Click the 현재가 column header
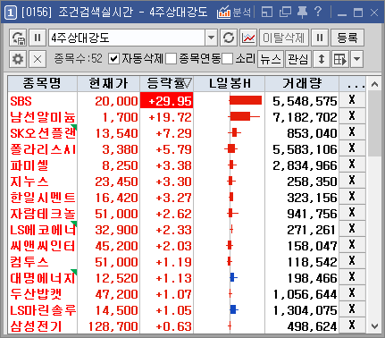This screenshot has height=338, width=385. [x=108, y=83]
